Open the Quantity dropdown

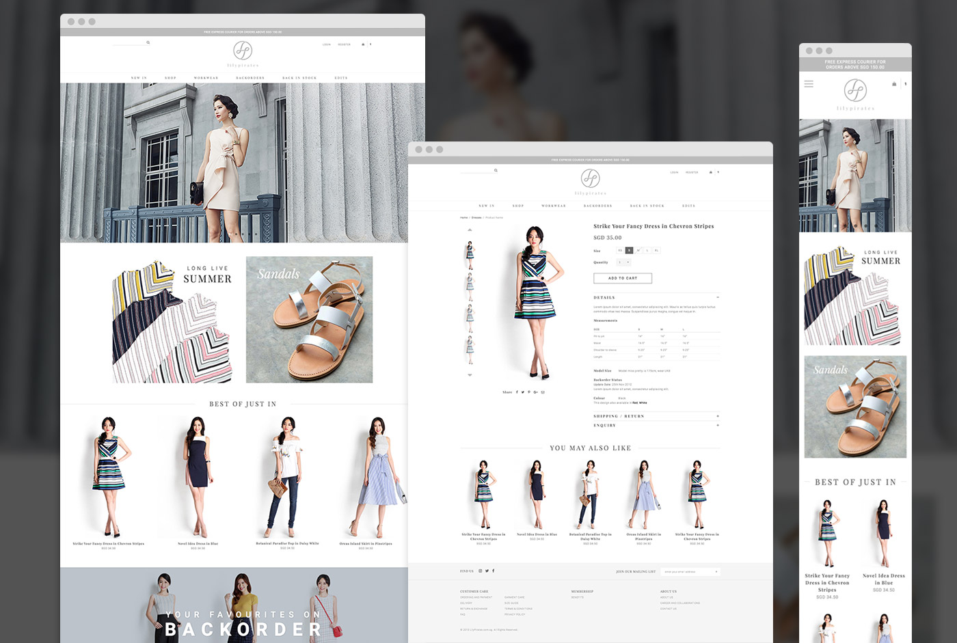tap(624, 262)
